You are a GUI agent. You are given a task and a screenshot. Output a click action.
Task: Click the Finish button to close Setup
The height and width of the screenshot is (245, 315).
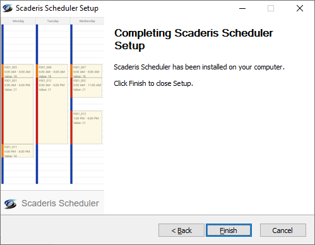229,230
